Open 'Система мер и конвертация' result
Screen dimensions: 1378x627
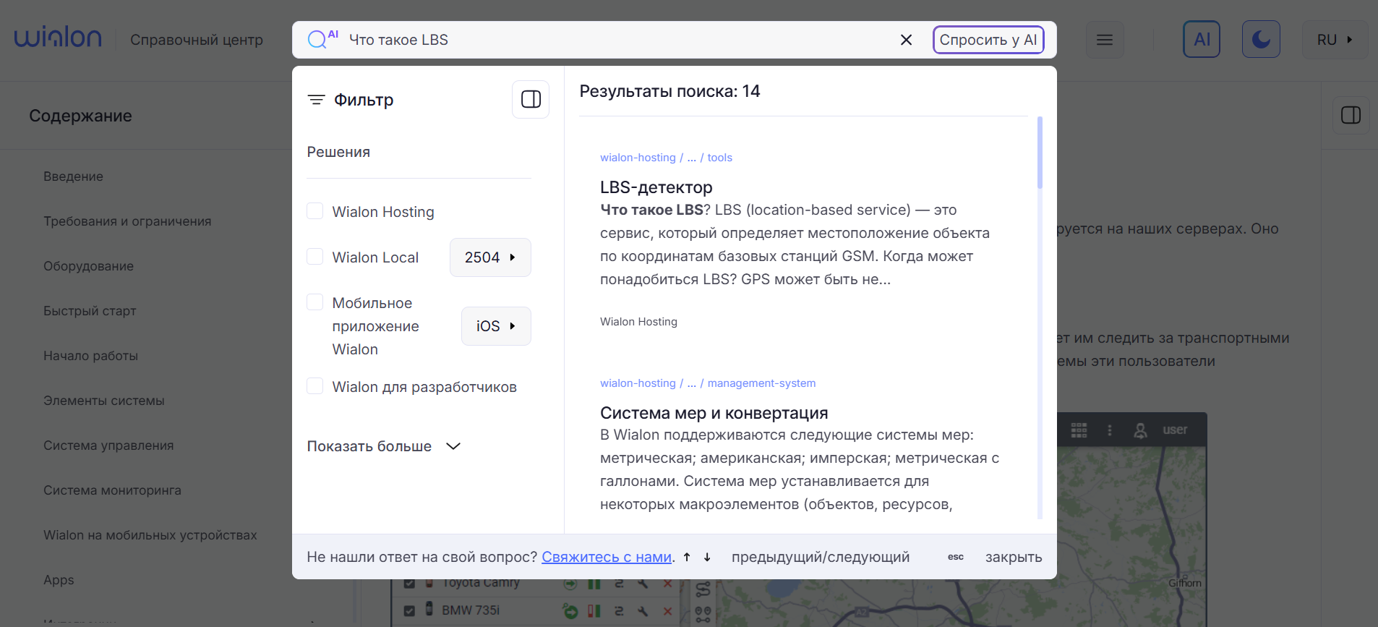click(x=714, y=413)
